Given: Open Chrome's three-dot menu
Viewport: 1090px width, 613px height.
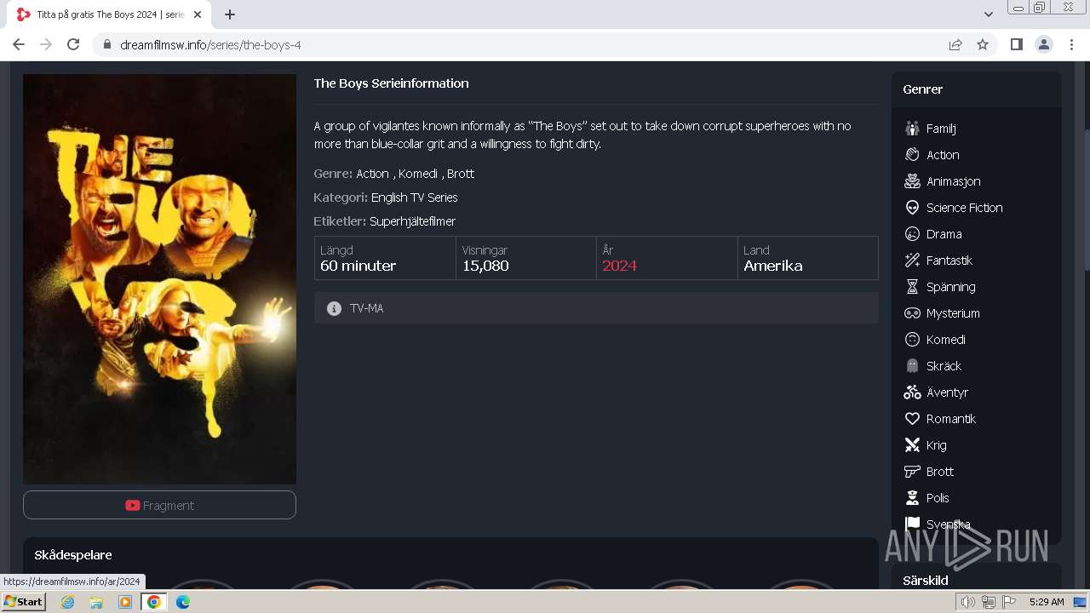Looking at the screenshot, I should 1071,44.
